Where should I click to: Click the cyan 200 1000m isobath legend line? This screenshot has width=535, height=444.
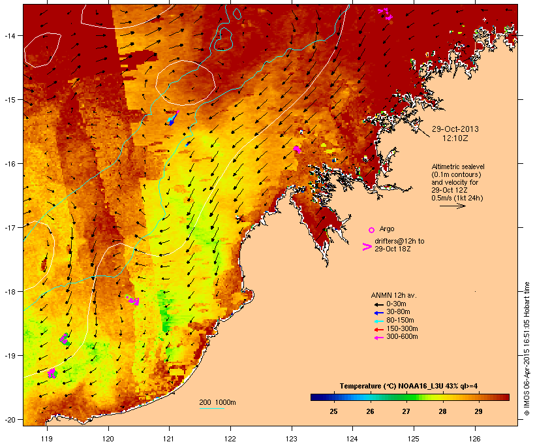[211, 408]
